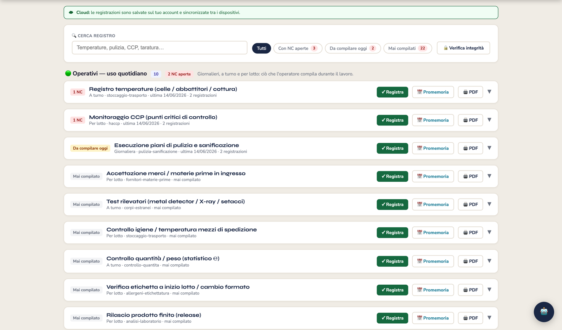Click printer icon in Registro temperature PDF

pyautogui.click(x=465, y=92)
